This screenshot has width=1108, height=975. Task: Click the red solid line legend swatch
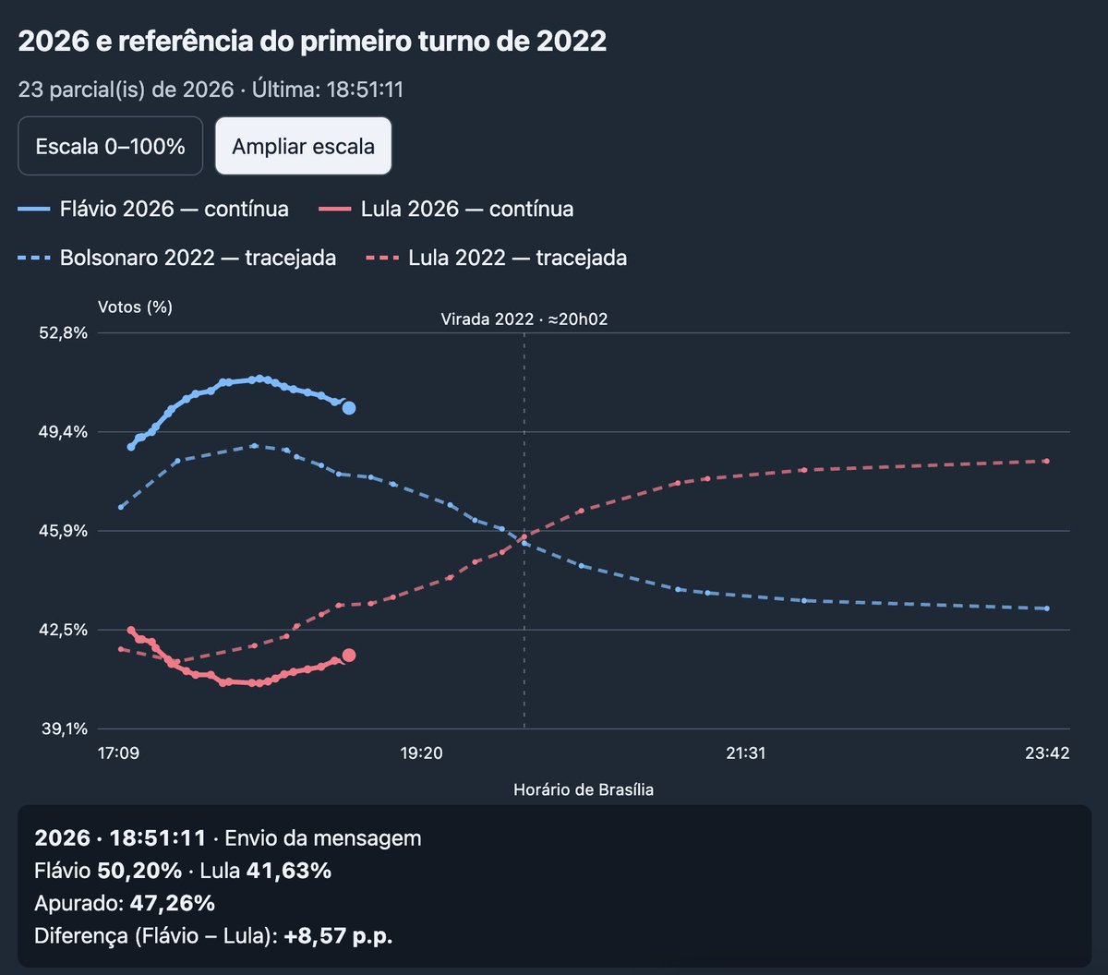[332, 210]
